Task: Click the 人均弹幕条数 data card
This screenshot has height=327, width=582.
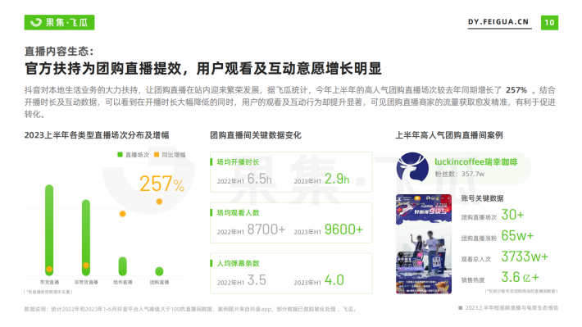Action: (x=291, y=273)
